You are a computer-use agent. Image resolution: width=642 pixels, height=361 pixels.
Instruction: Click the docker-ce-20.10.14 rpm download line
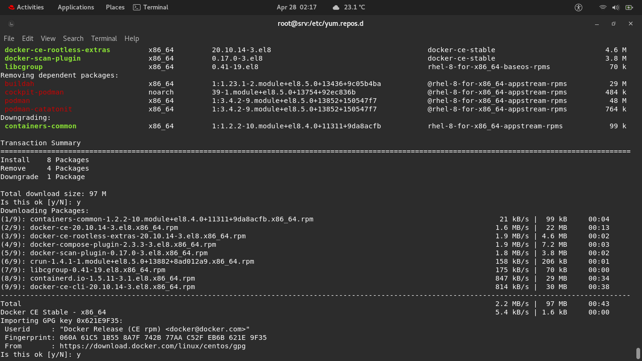pyautogui.click(x=305, y=228)
